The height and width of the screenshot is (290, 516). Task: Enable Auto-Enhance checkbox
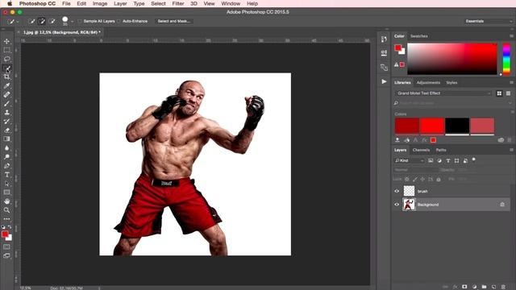119,21
